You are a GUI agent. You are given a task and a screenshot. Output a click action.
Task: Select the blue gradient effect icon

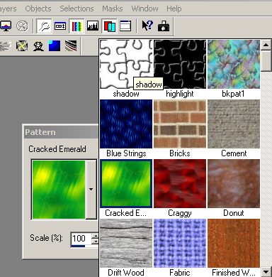coord(55,45)
